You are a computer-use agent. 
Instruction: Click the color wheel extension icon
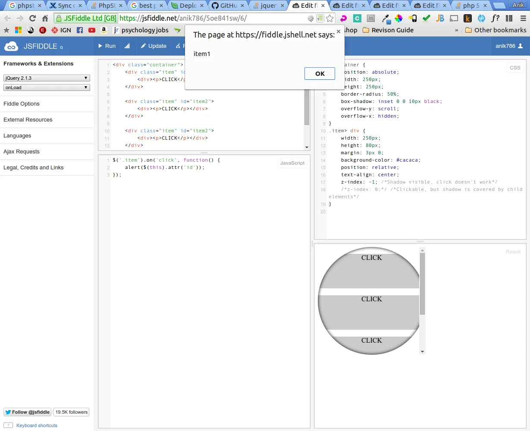[x=398, y=19]
